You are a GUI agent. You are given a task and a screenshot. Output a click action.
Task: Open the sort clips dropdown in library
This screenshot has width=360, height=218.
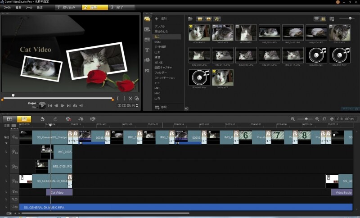(332, 19)
